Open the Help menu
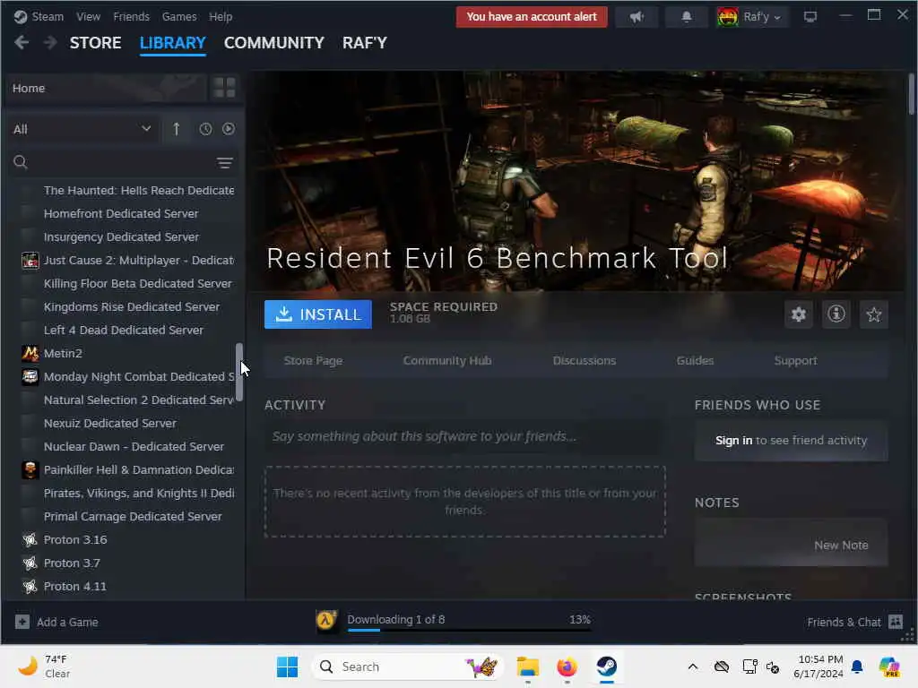 point(221,16)
